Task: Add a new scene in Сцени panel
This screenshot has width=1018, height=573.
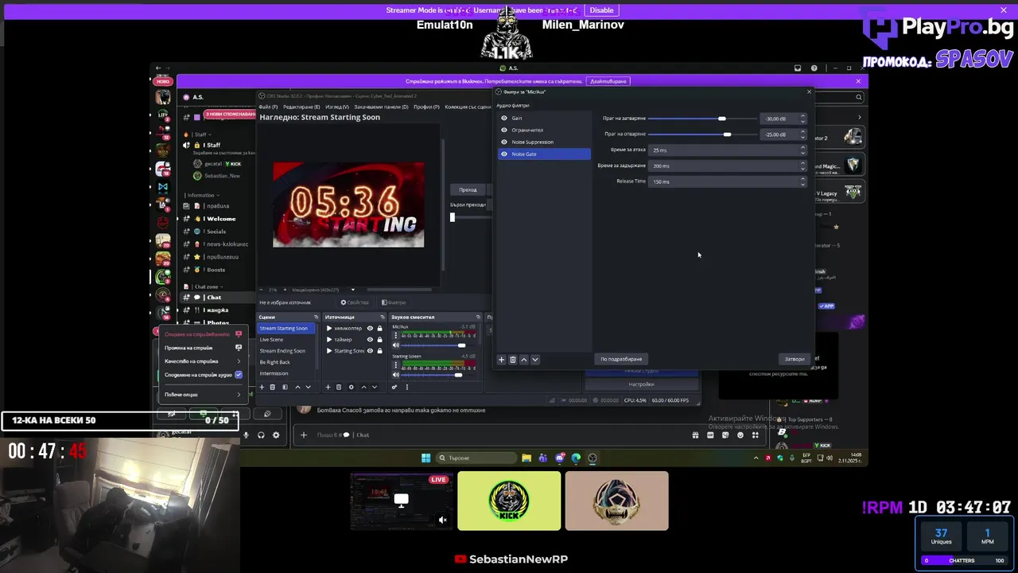Action: pos(262,387)
